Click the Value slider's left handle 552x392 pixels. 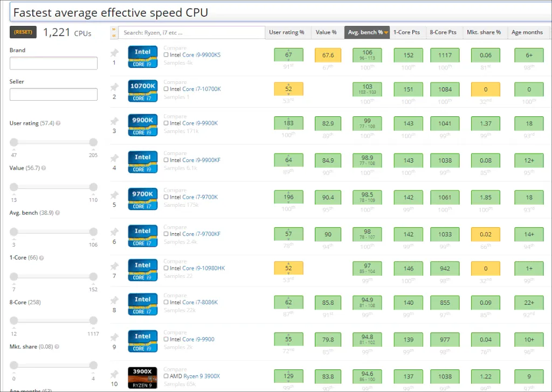tap(14, 187)
